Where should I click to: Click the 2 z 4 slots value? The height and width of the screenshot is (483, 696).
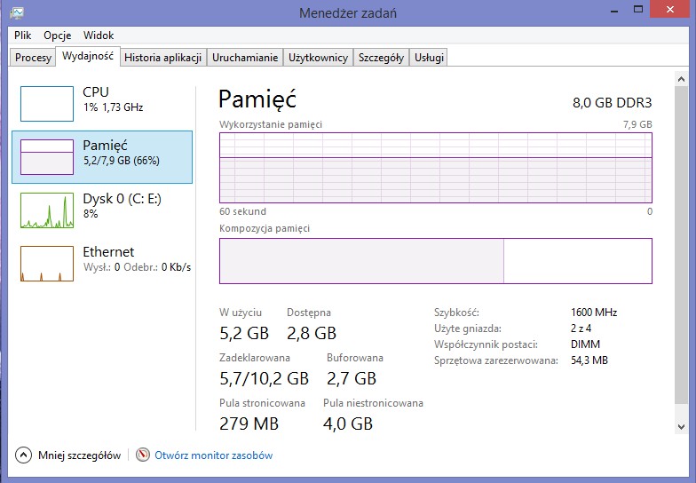pyautogui.click(x=581, y=329)
